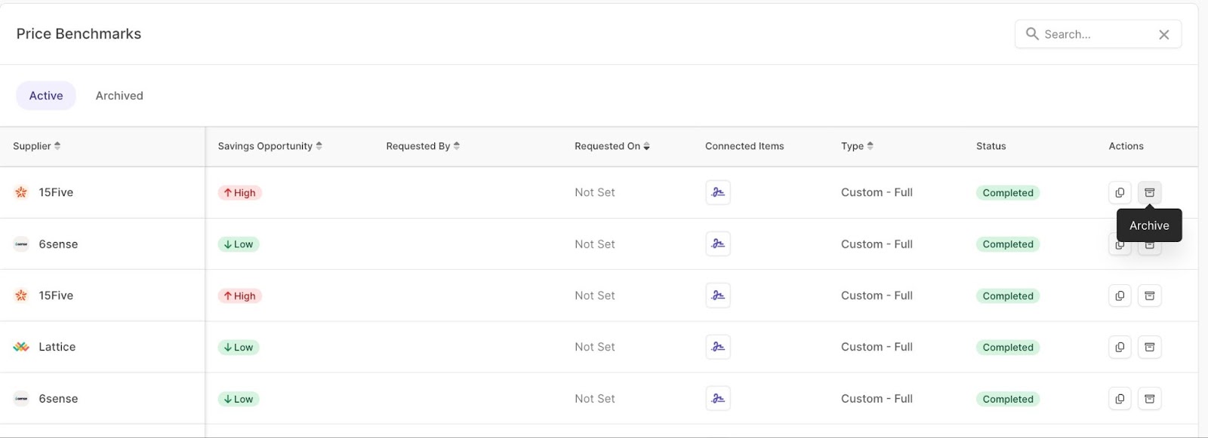Connected items icon in 6sense row between 15Five rows
This screenshot has height=438, width=1208.
pyautogui.click(x=718, y=244)
